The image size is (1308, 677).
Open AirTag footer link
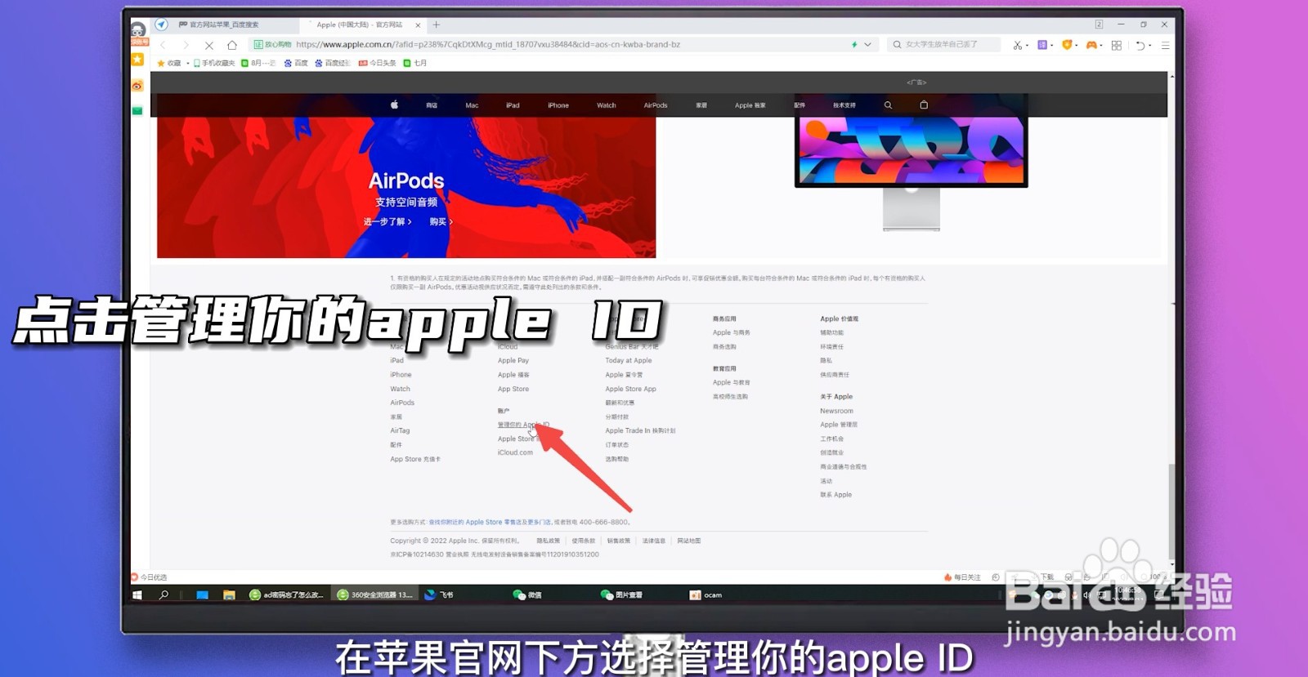coord(400,430)
